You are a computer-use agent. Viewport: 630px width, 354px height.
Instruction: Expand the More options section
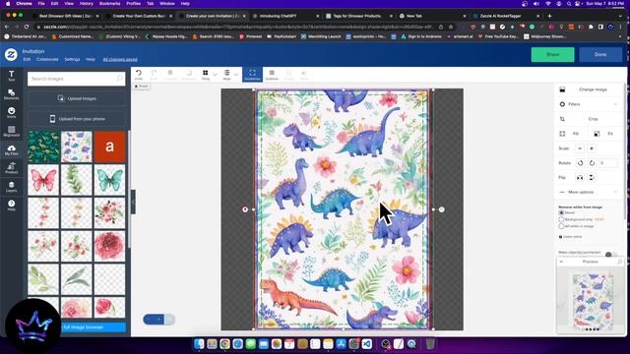click(x=589, y=193)
